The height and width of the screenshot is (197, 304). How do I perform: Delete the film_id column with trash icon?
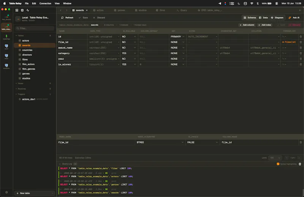click(301, 42)
